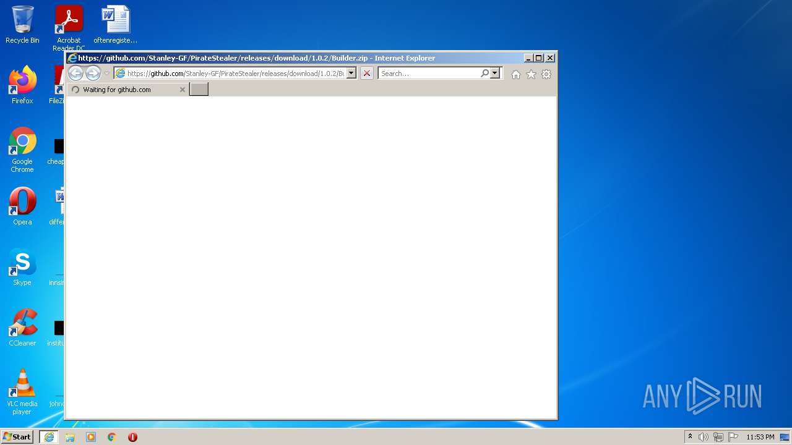Open the Recycle Bin desktop icon
792x445 pixels.
tap(22, 25)
